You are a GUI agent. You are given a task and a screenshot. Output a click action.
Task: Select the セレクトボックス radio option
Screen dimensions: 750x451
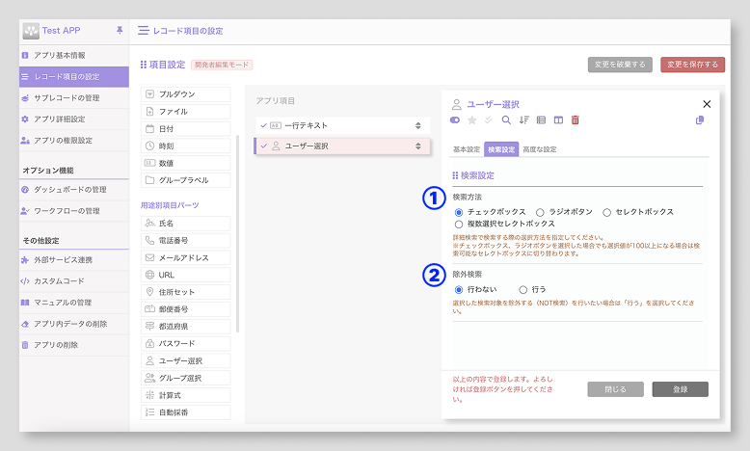[607, 212]
